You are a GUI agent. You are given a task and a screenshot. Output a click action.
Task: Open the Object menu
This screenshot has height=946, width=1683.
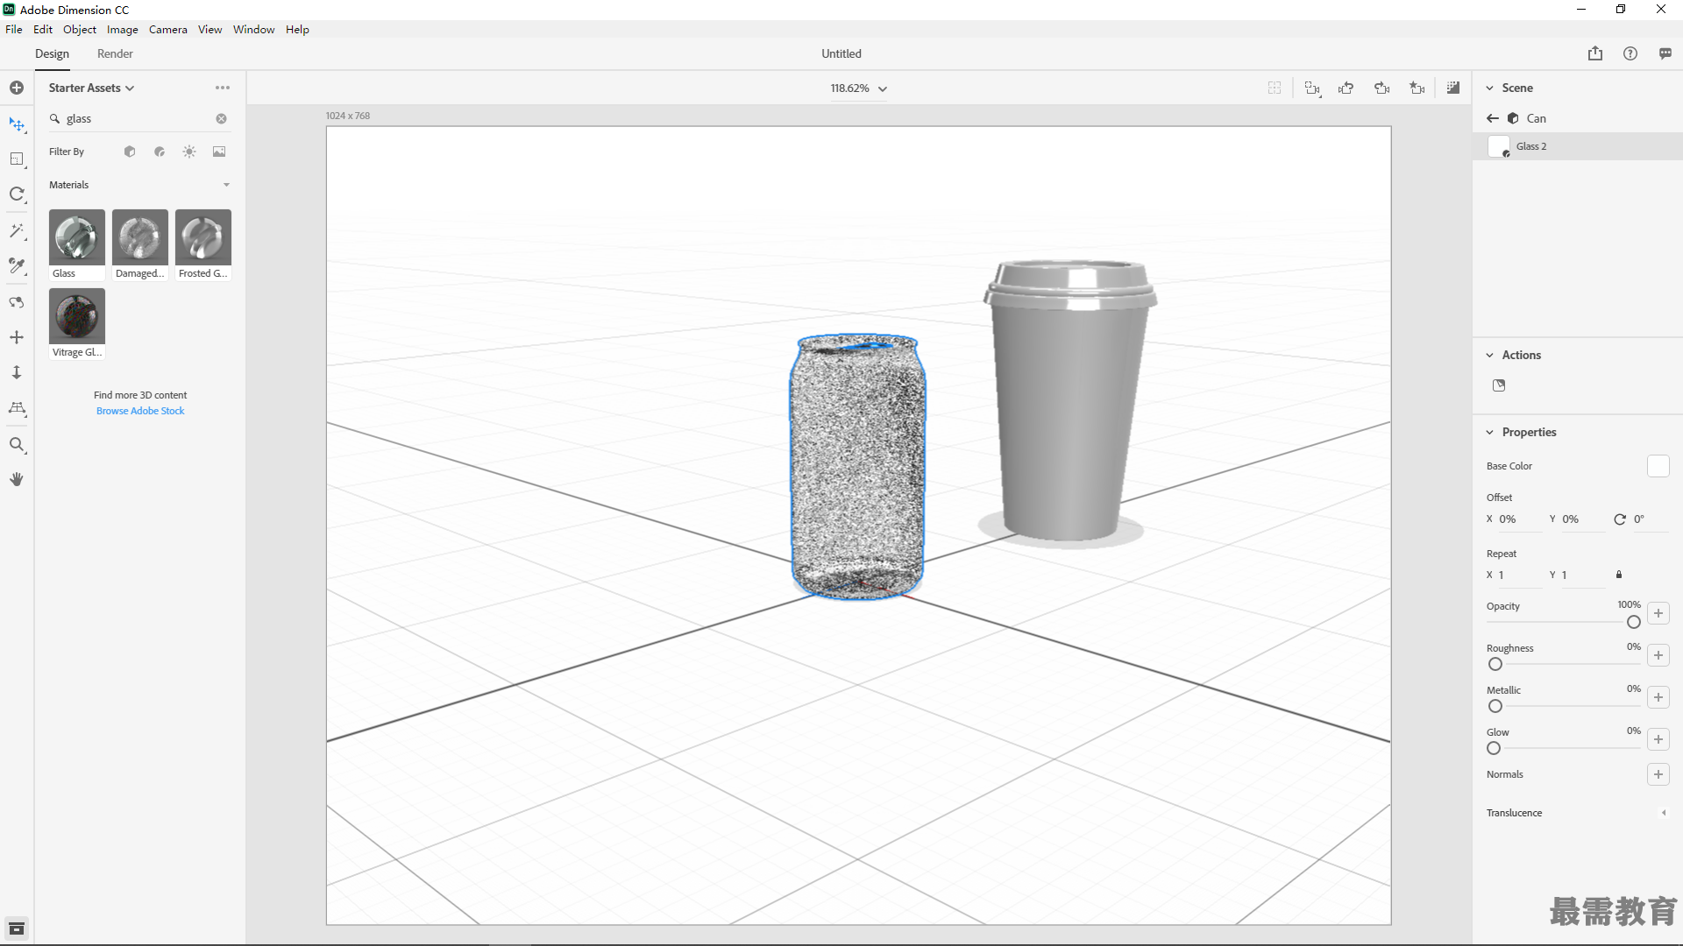coord(80,29)
